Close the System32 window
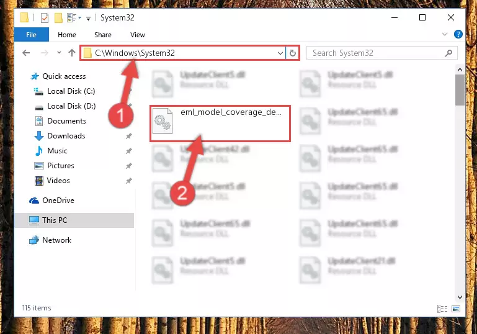The image size is (477, 334). (x=451, y=17)
